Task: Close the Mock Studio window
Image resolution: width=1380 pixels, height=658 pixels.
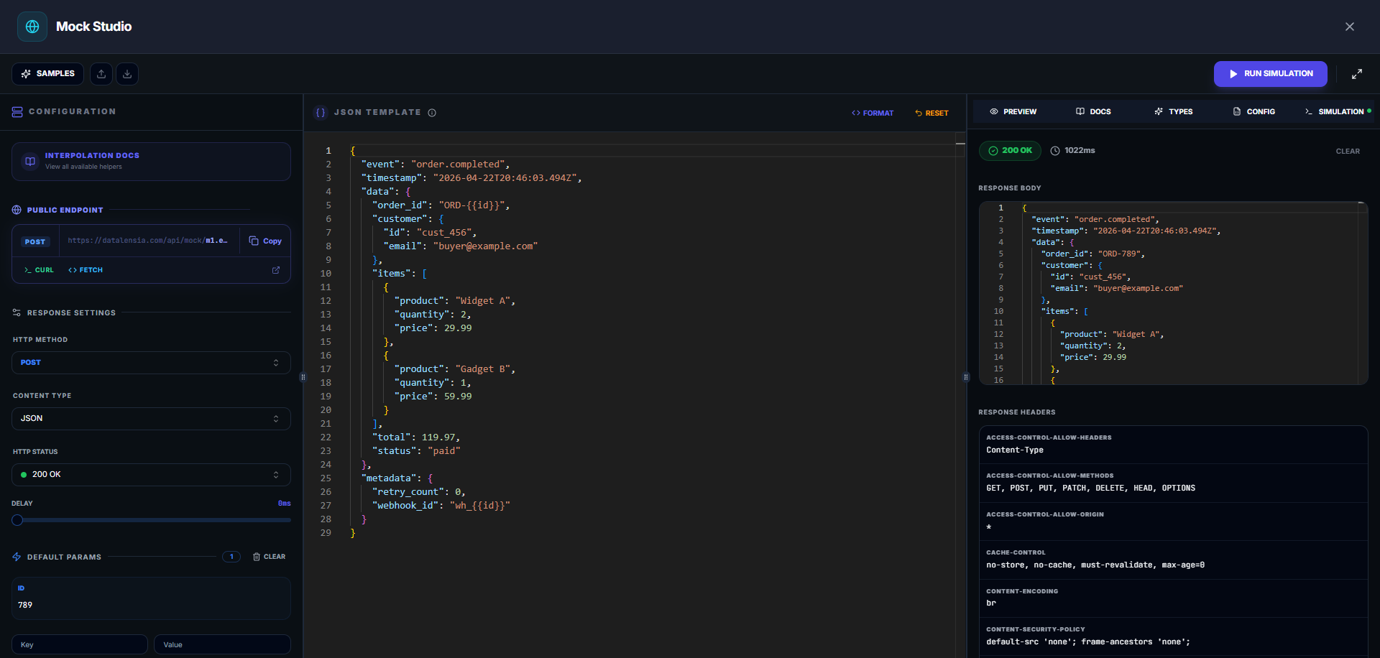Action: point(1350,27)
